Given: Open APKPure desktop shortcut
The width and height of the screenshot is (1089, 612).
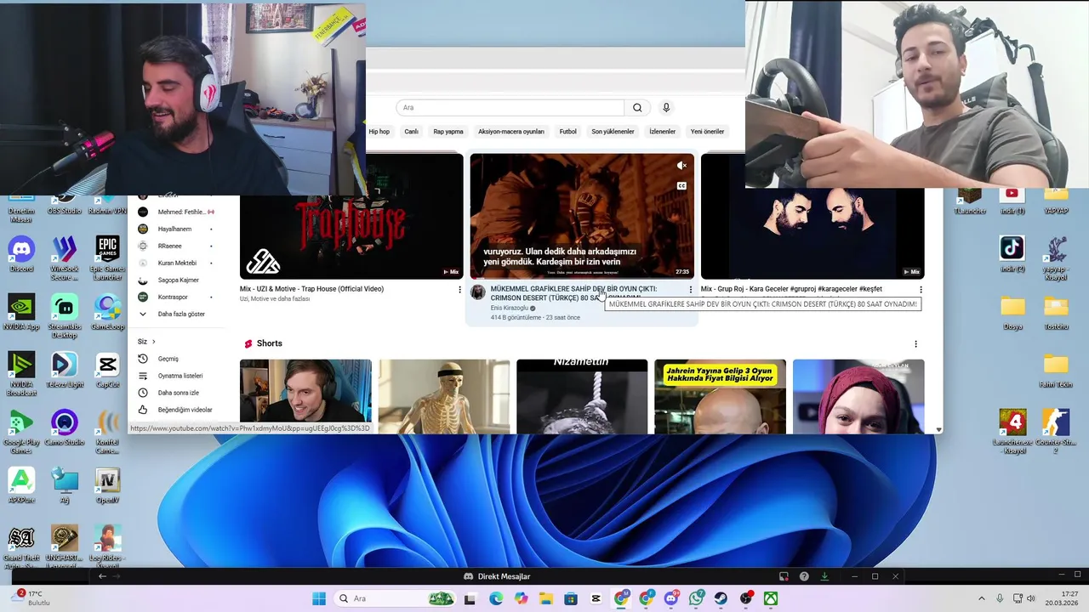Looking at the screenshot, I should pos(21,485).
